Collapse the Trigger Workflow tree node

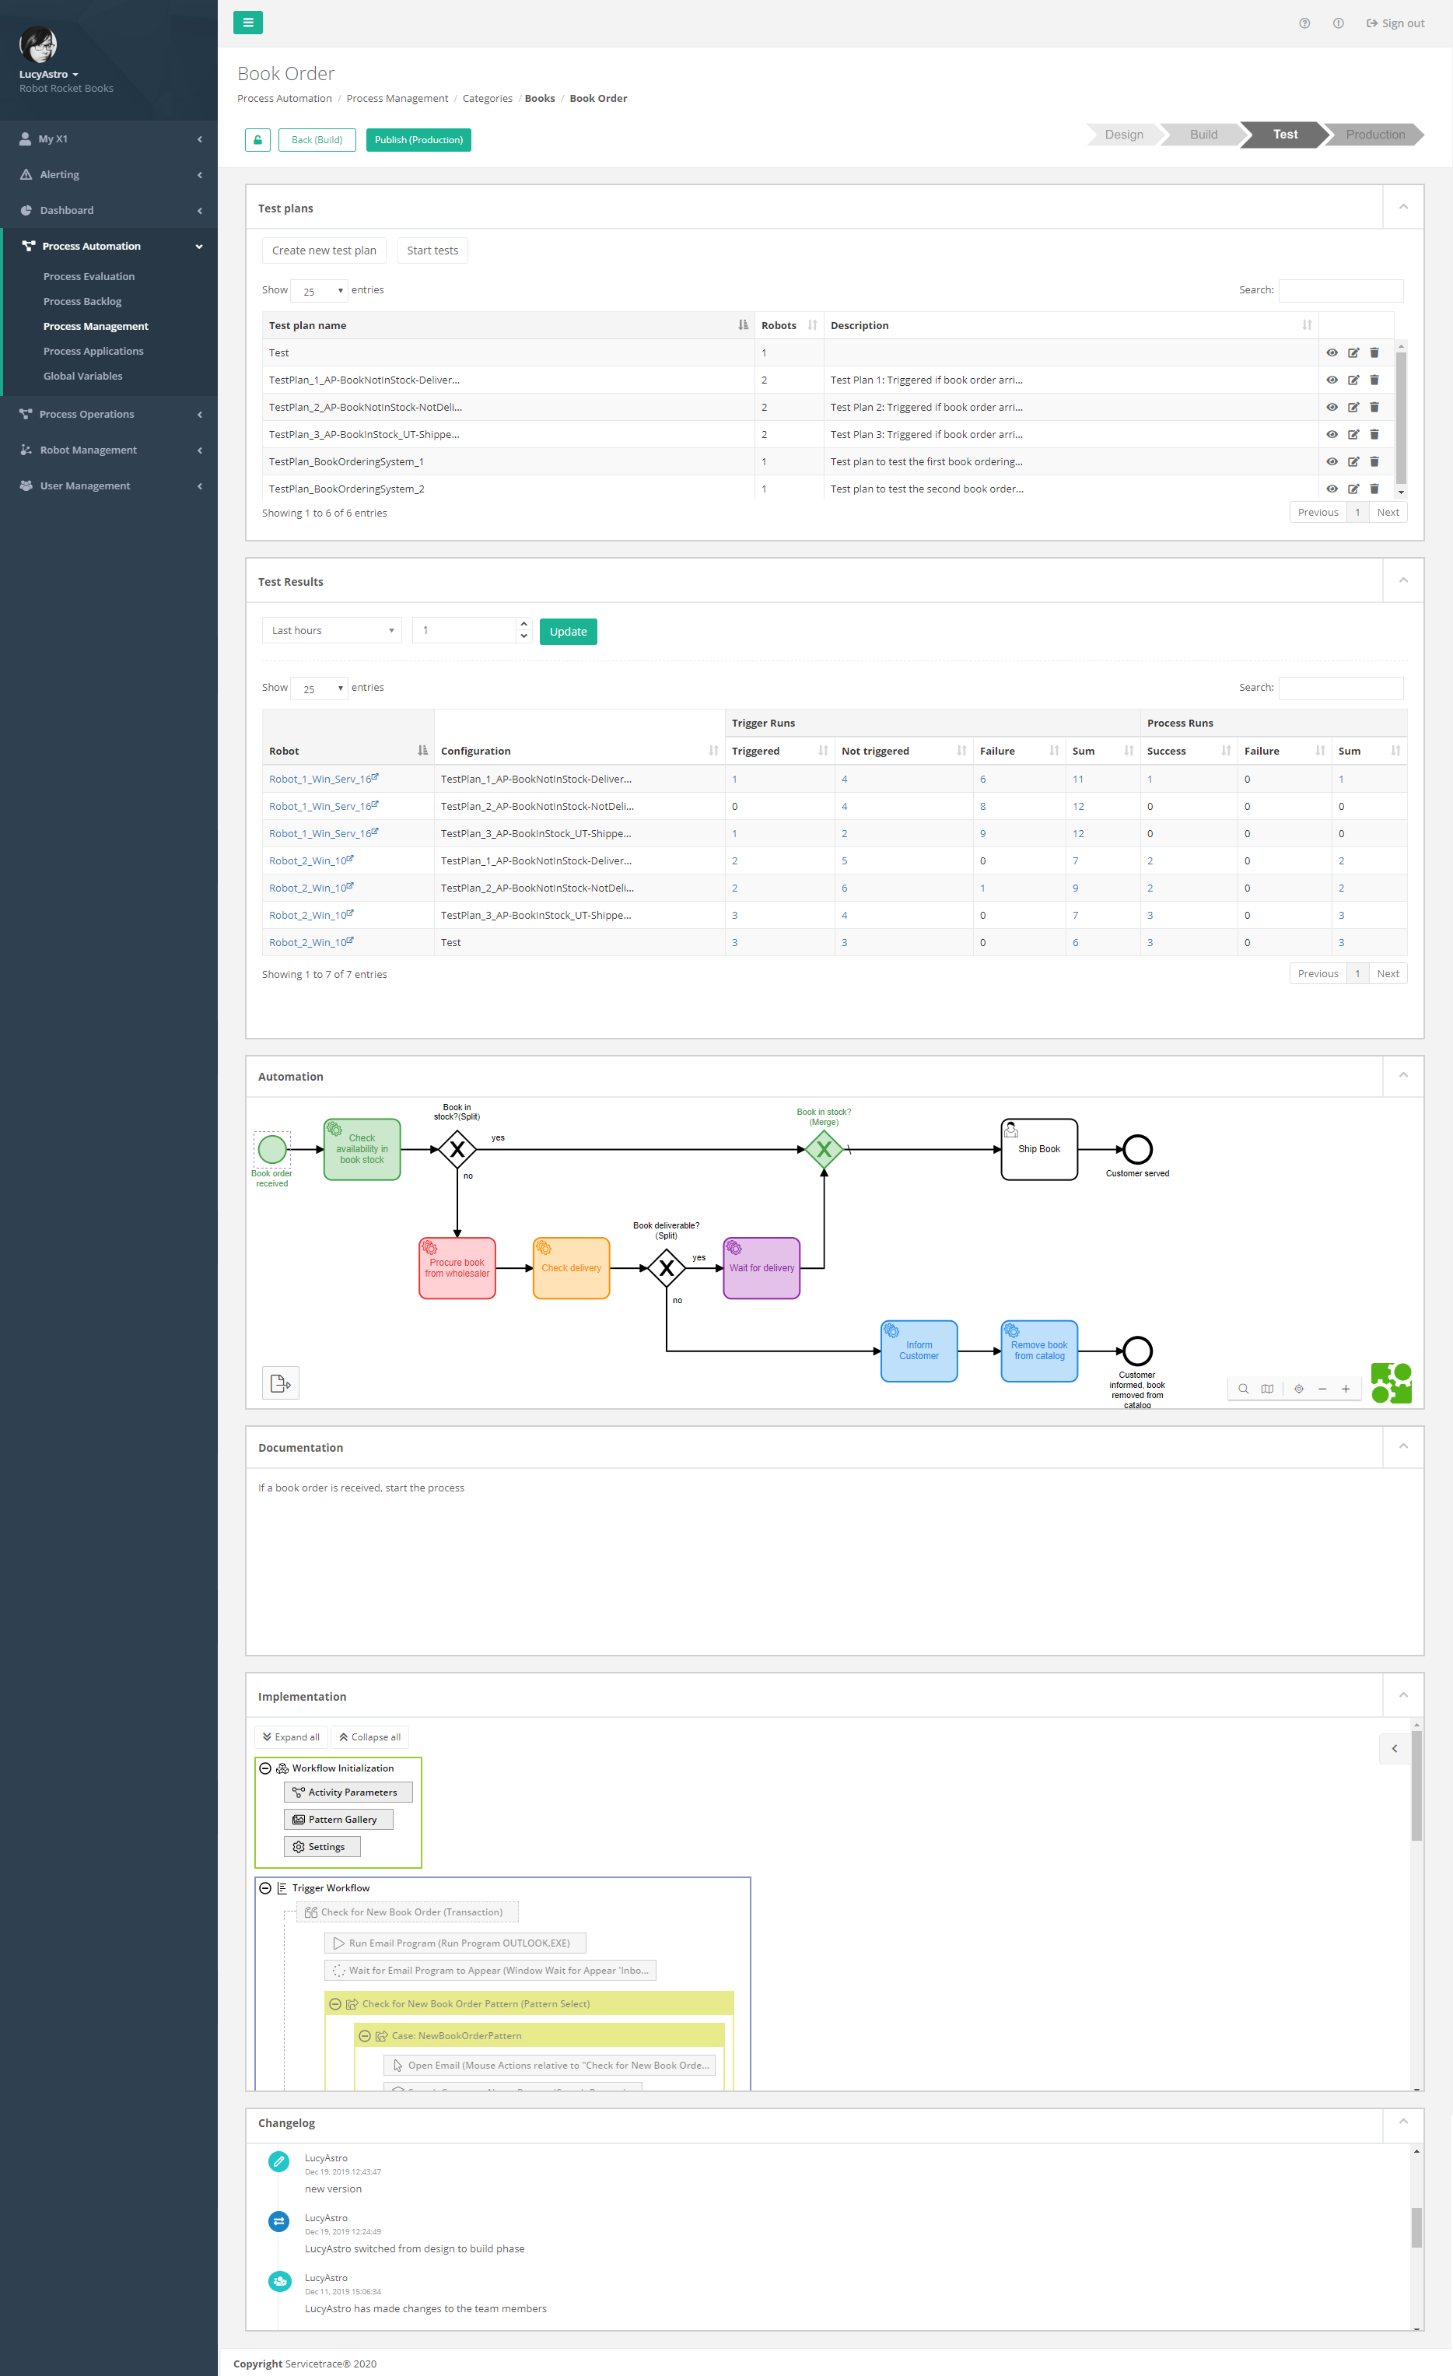tap(265, 1888)
